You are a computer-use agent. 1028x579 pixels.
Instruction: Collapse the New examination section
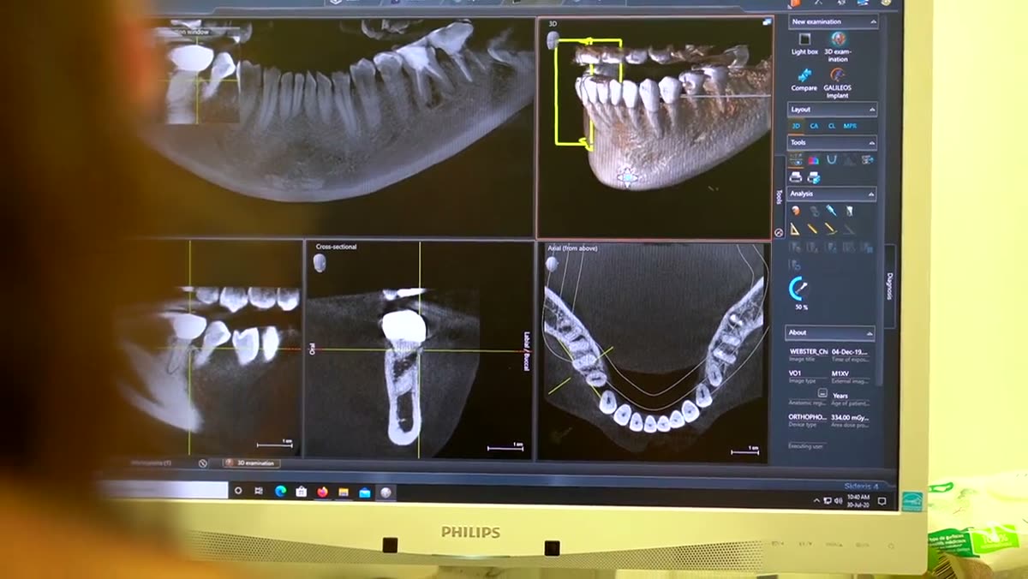(x=872, y=21)
